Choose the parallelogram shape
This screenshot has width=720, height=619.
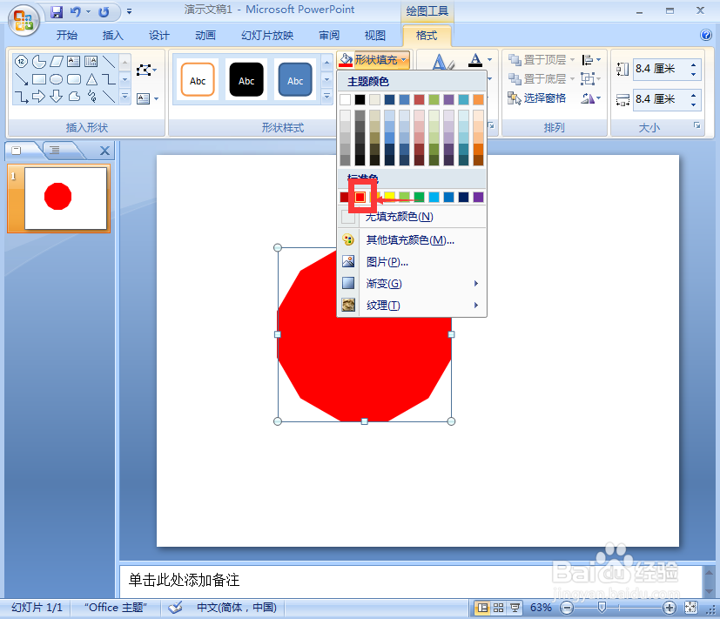point(57,61)
